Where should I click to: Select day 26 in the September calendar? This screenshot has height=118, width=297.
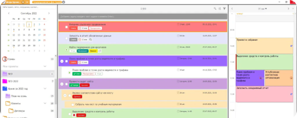point(14,46)
